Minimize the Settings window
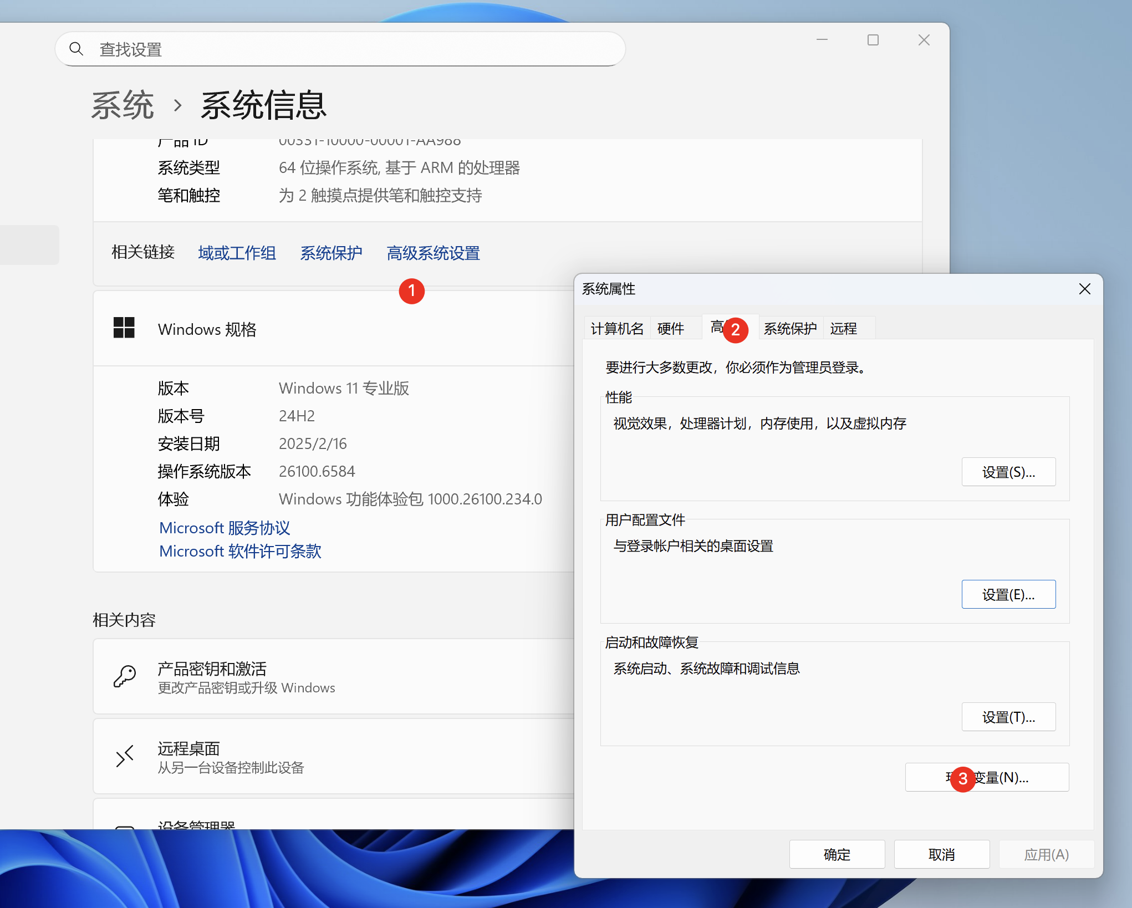Image resolution: width=1132 pixels, height=908 pixels. [822, 40]
